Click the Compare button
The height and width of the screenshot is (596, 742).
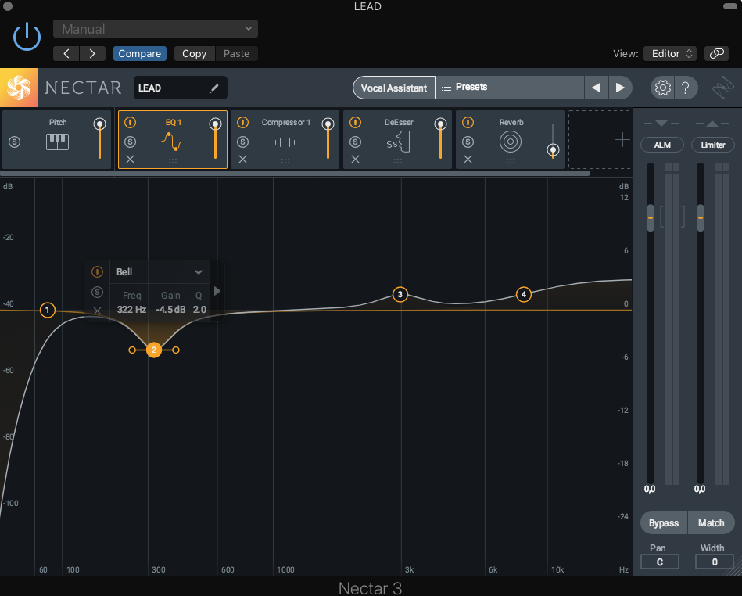pyautogui.click(x=140, y=53)
